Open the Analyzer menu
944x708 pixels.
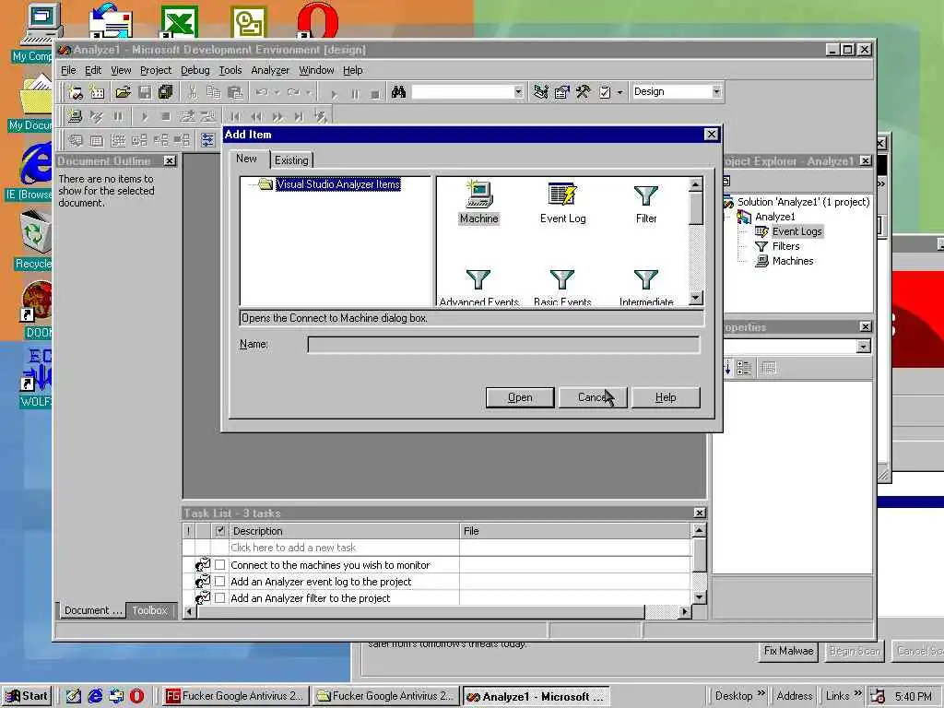click(x=270, y=70)
